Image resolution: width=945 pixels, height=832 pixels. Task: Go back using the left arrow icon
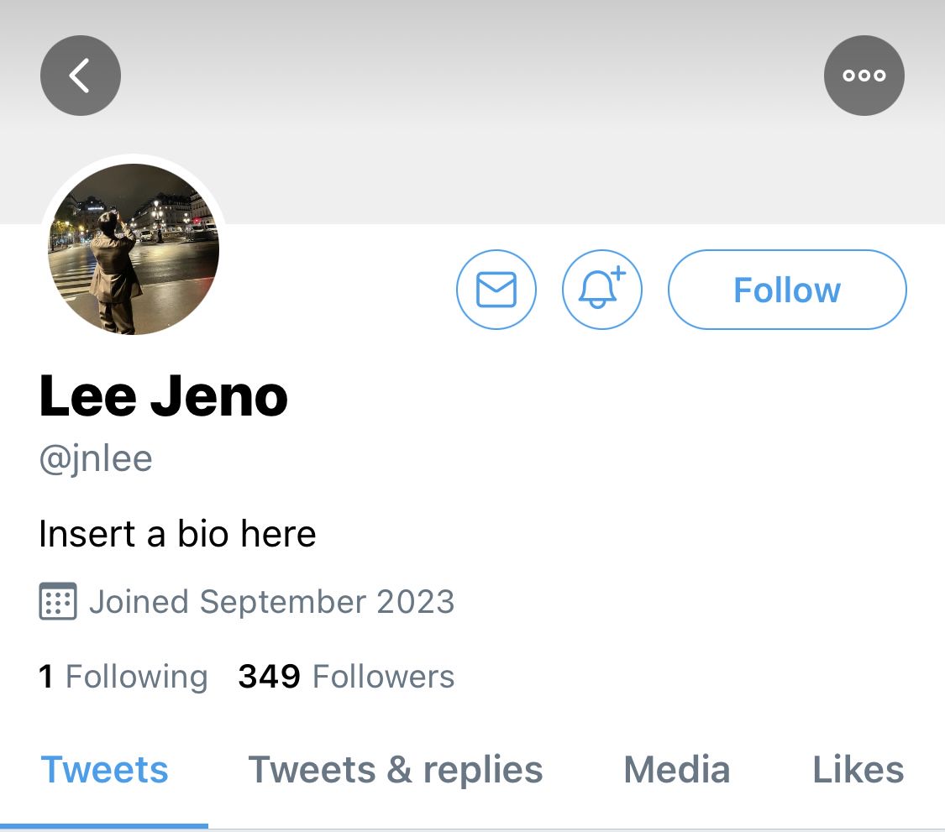(80, 76)
